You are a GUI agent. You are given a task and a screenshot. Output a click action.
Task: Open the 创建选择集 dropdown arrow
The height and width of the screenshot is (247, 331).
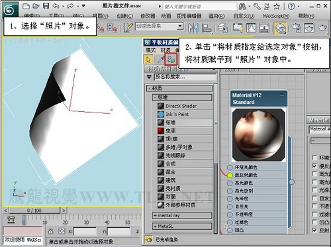click(180, 26)
